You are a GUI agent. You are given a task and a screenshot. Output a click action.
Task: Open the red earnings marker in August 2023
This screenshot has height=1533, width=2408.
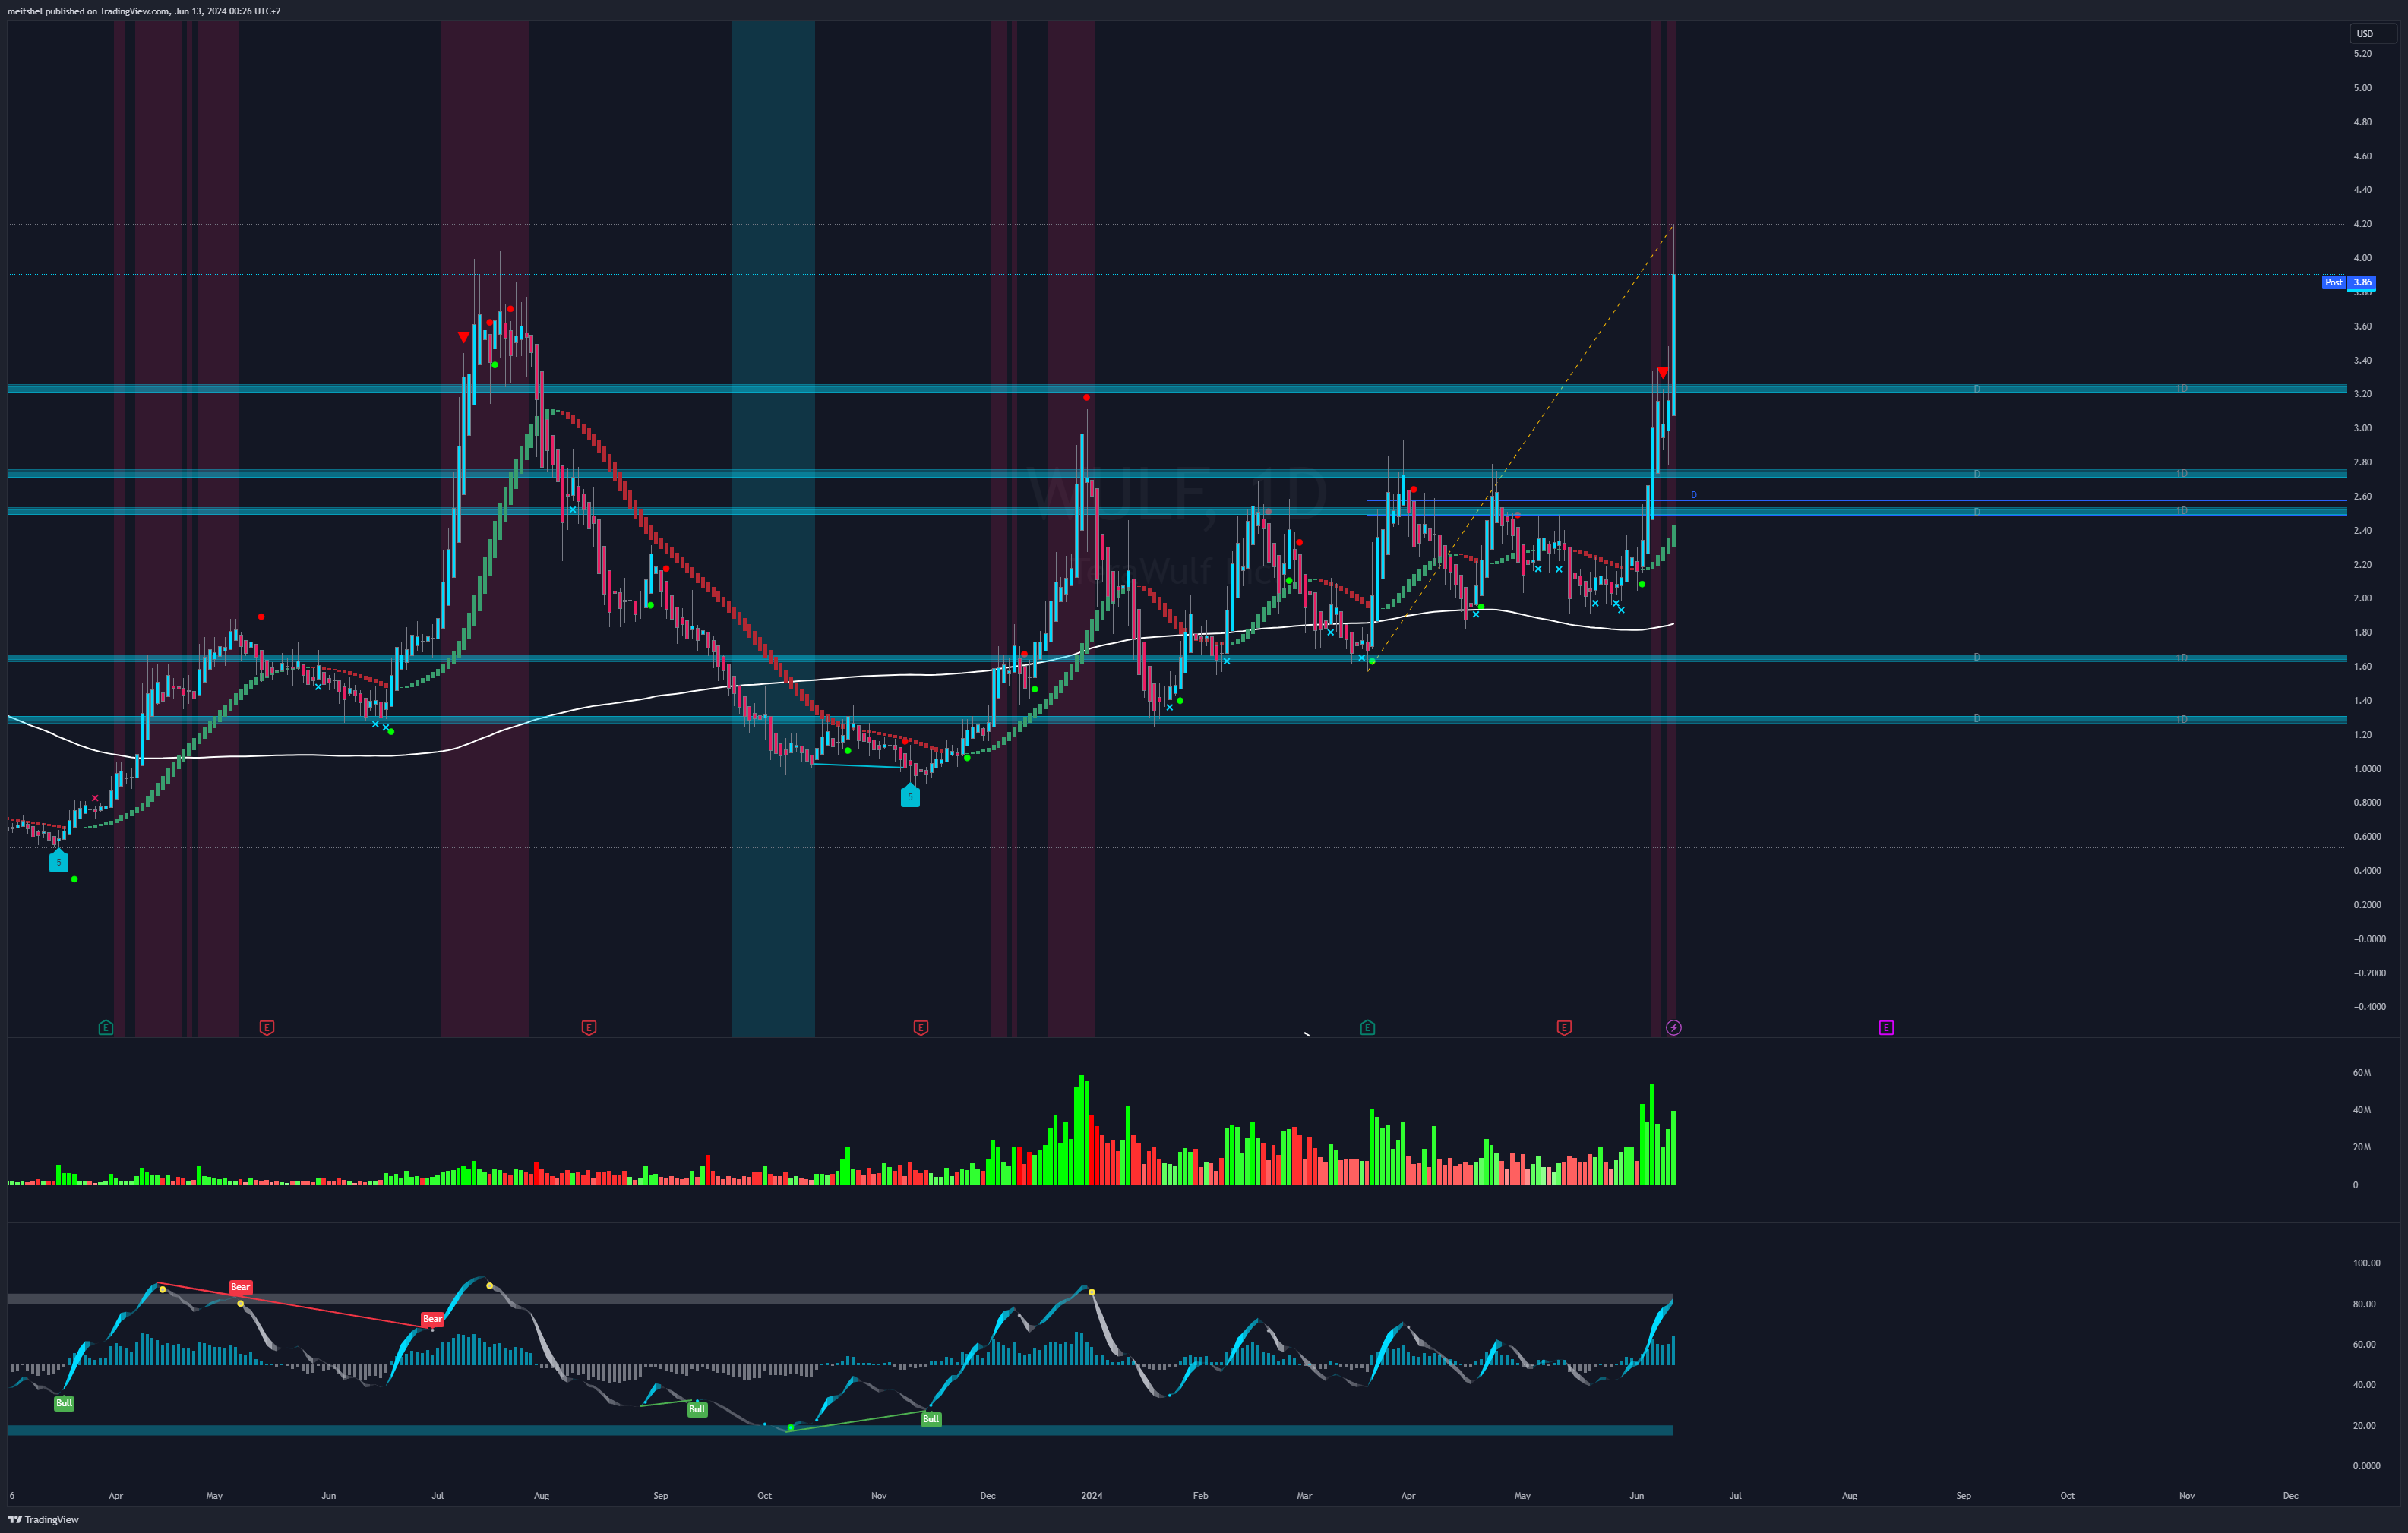click(589, 1027)
